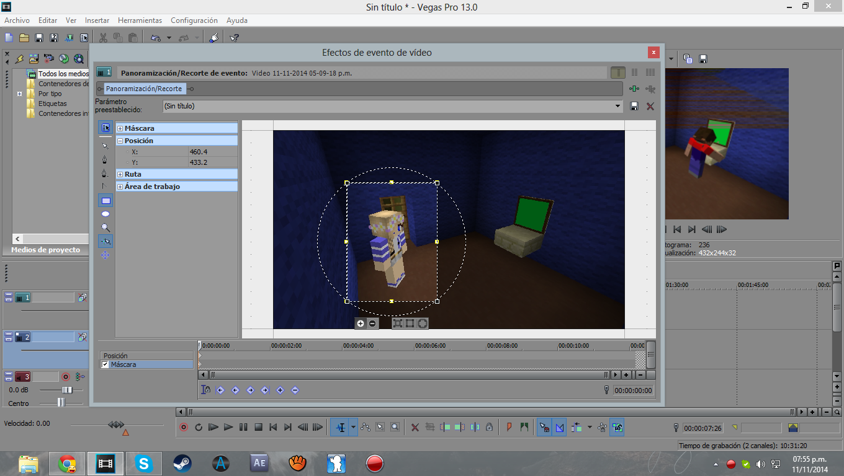Toggle automatic crossfades button in bottom toolbar
Image resolution: width=844 pixels, height=476 pixels.
(x=560, y=427)
